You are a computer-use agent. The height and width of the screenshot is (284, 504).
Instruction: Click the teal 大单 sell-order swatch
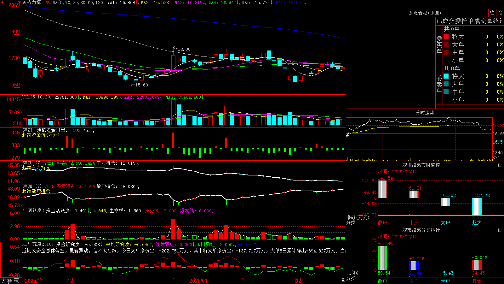[x=446, y=84]
